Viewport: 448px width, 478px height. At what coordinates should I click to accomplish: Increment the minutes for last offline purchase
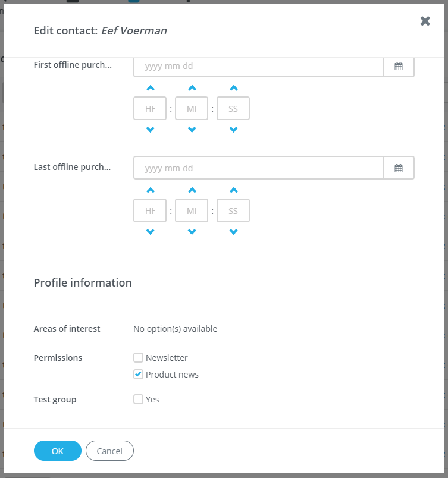pyautogui.click(x=191, y=190)
